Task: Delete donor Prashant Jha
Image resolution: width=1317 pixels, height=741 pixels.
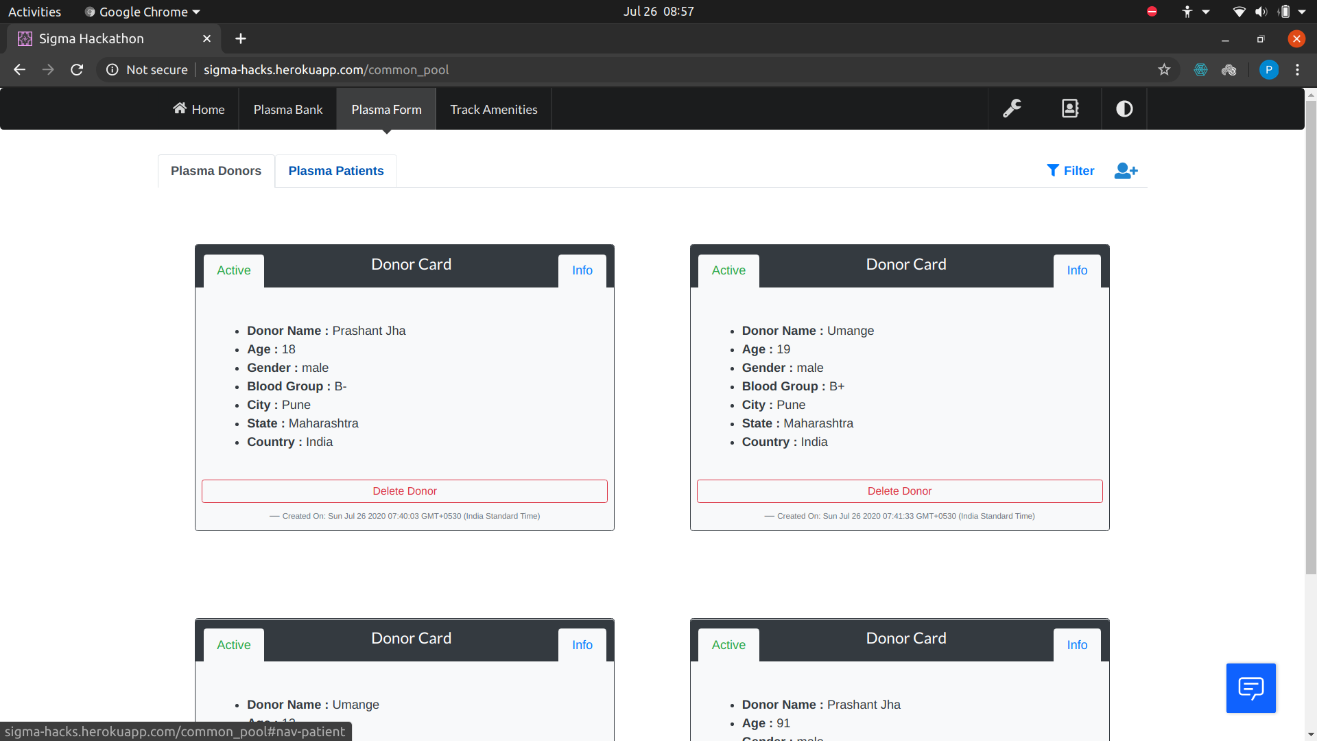Action: coord(405,491)
